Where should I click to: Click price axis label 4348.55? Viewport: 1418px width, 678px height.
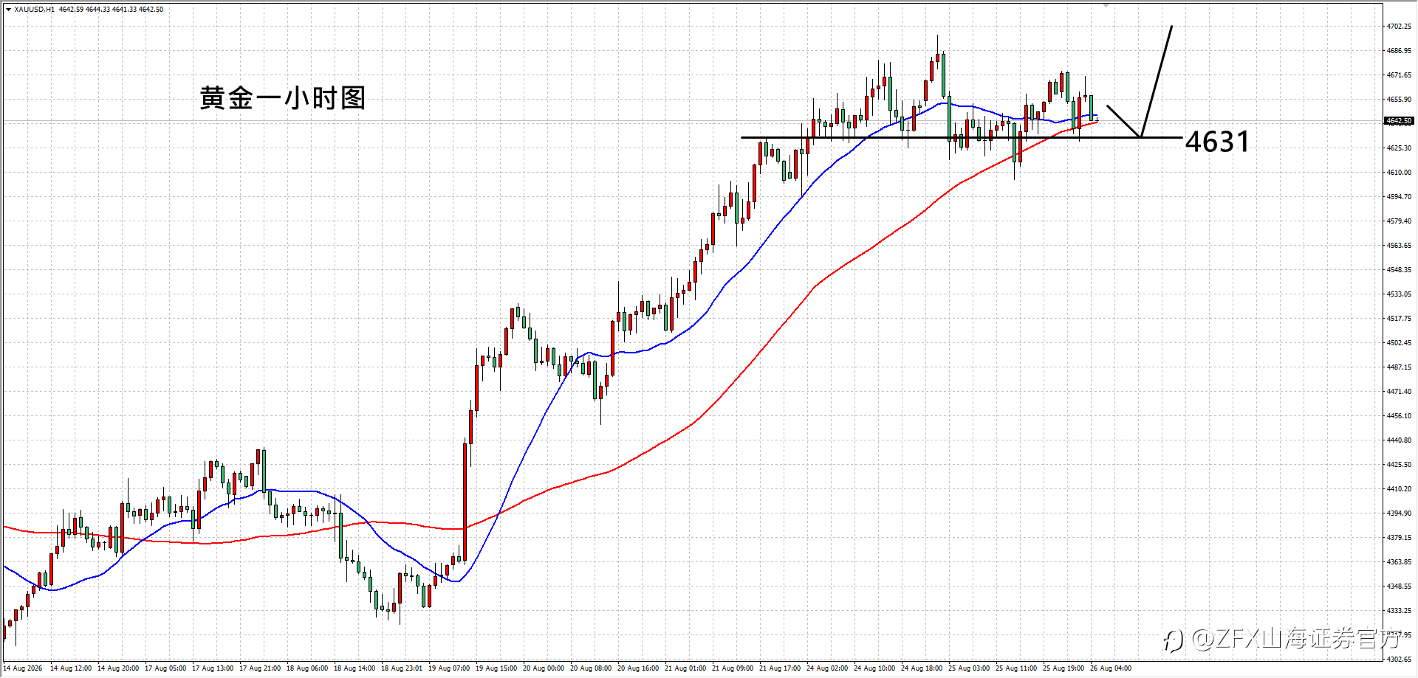click(x=1399, y=587)
